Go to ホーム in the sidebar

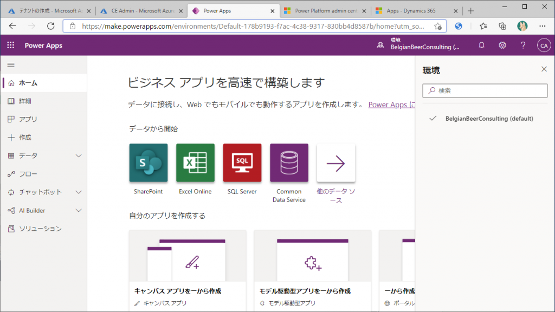(x=43, y=83)
